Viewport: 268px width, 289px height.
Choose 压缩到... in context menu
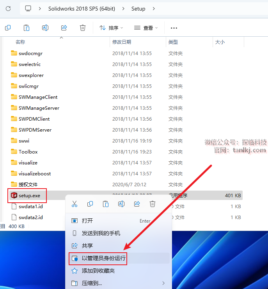[x=119, y=283]
